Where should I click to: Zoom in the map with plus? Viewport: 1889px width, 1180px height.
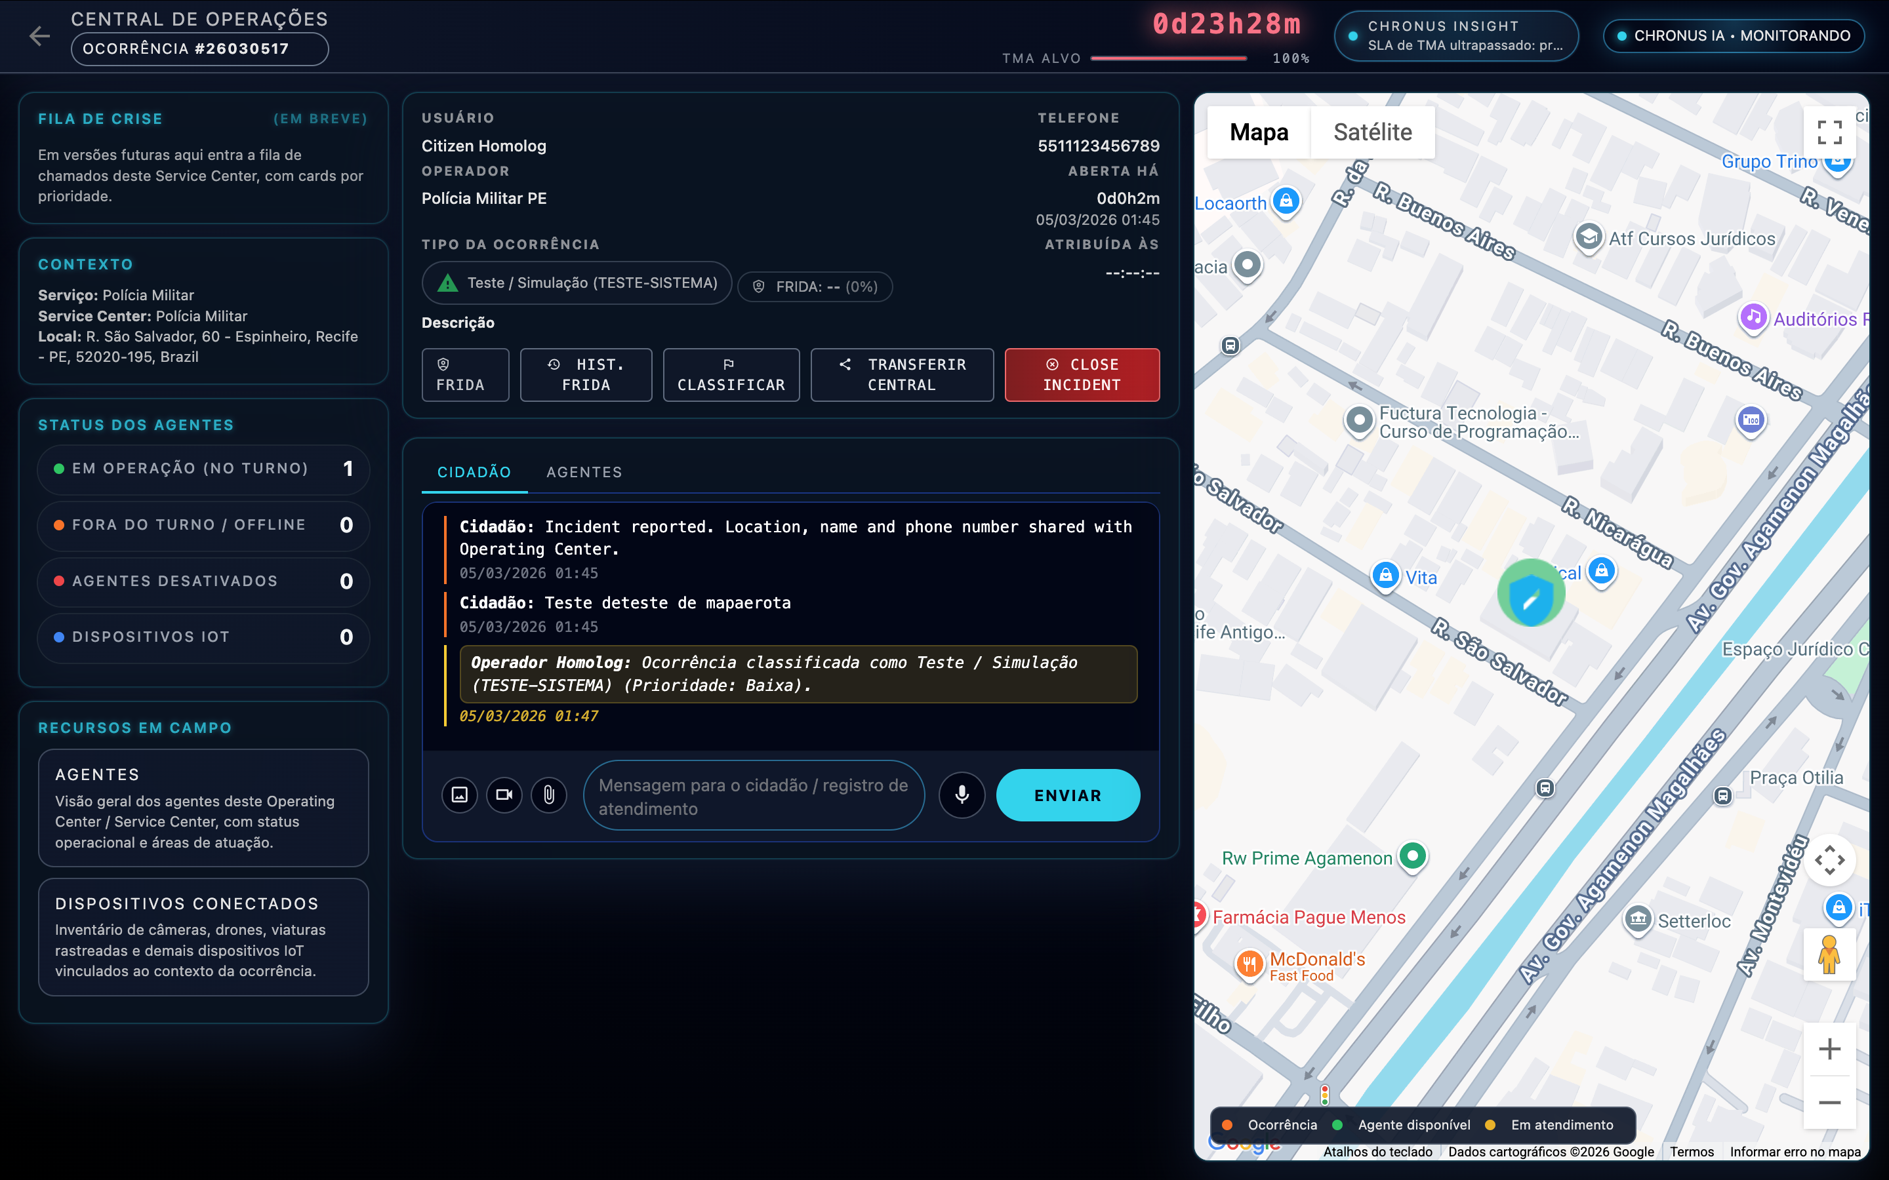coord(1829,1048)
